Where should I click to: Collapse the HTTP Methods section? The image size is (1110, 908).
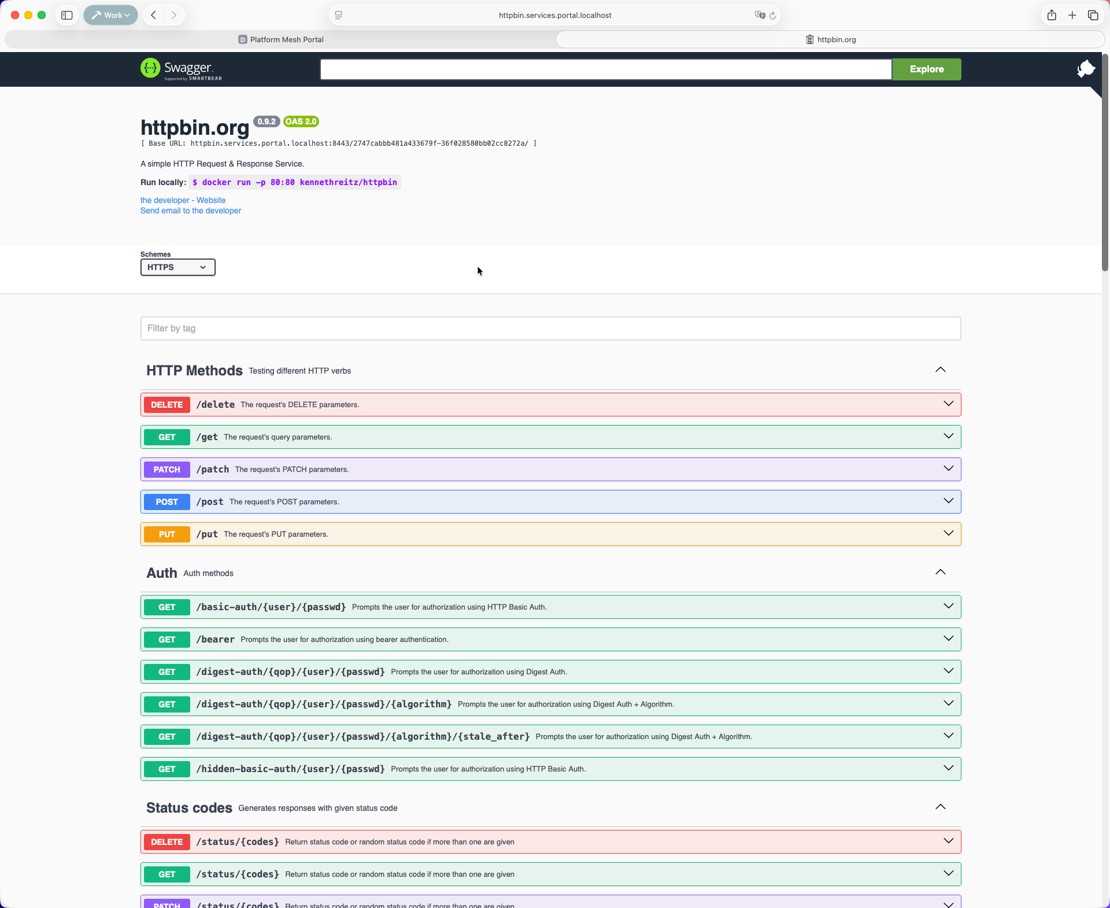click(941, 370)
